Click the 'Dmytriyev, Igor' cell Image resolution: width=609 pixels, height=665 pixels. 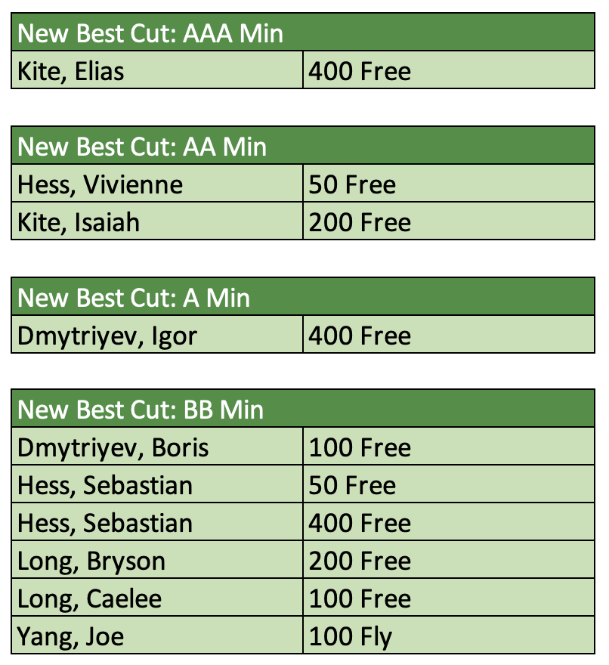pyautogui.click(x=107, y=336)
